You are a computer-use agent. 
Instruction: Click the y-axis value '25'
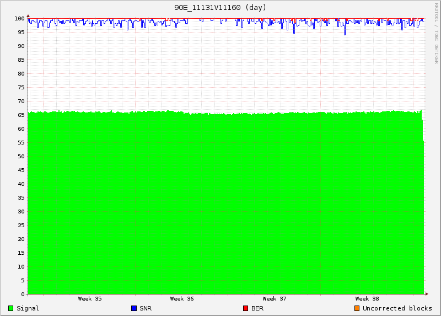21,226
